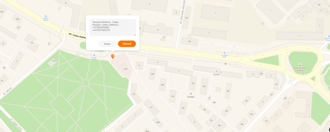Click the traffic light icon on Calea Ieșilor
This screenshot has width=330, height=132.
point(61,31)
